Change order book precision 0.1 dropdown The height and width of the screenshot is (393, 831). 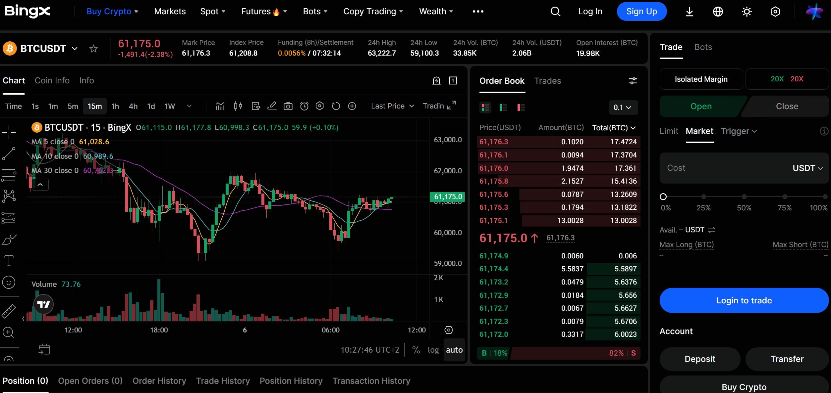[623, 107]
